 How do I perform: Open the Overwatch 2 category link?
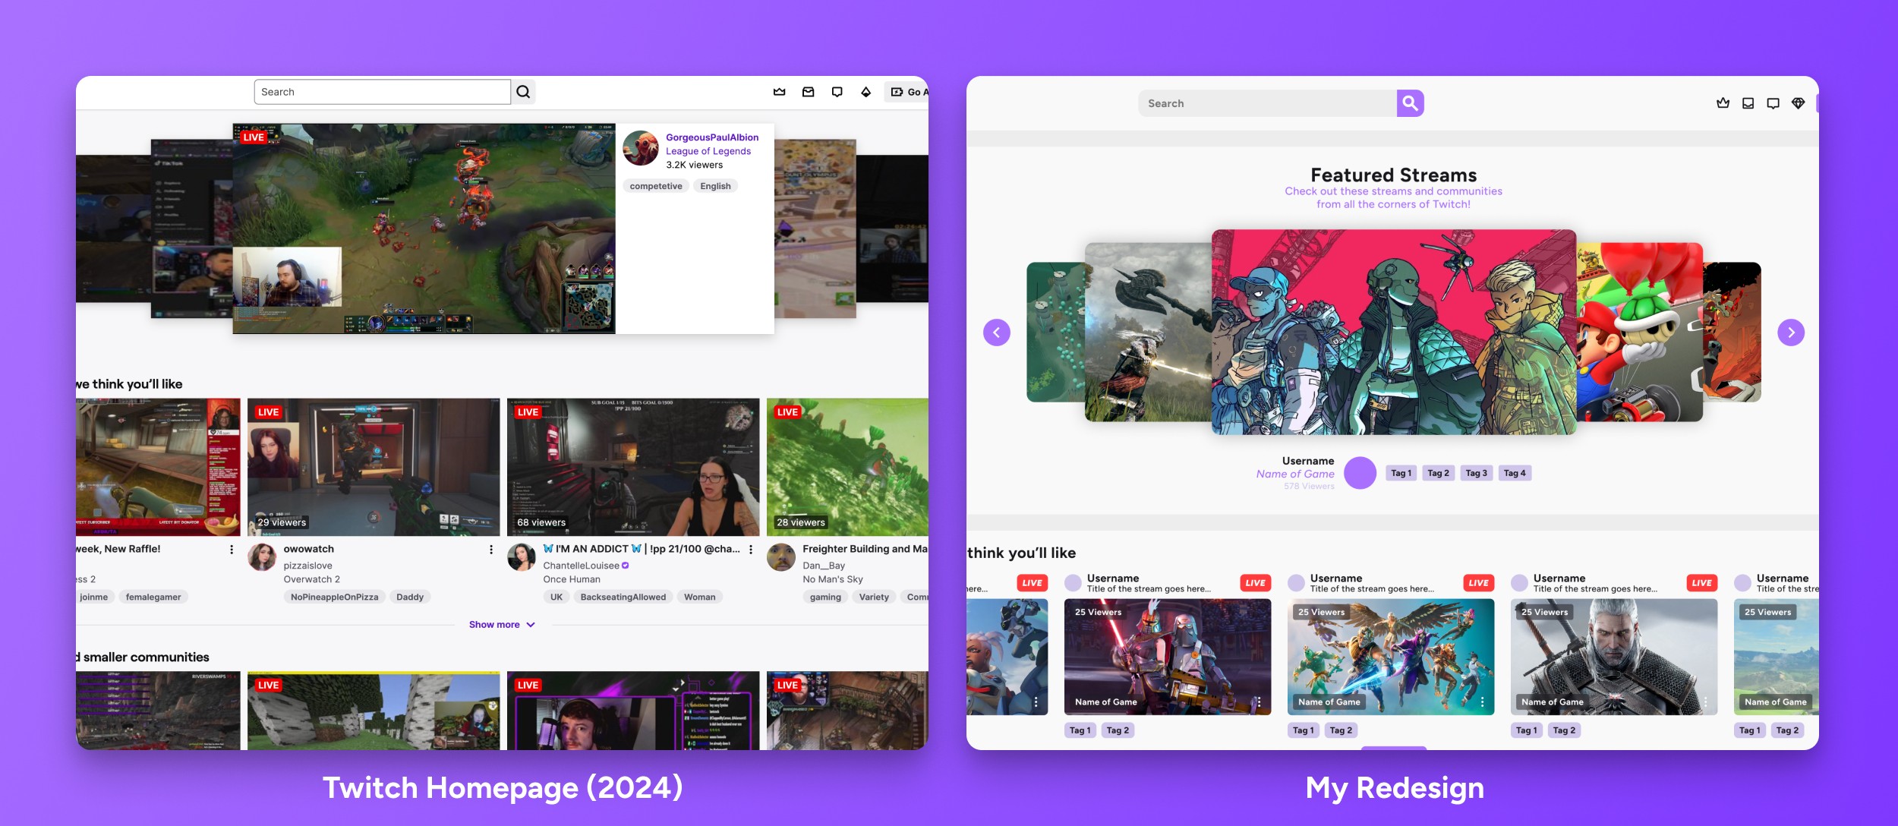coord(312,579)
